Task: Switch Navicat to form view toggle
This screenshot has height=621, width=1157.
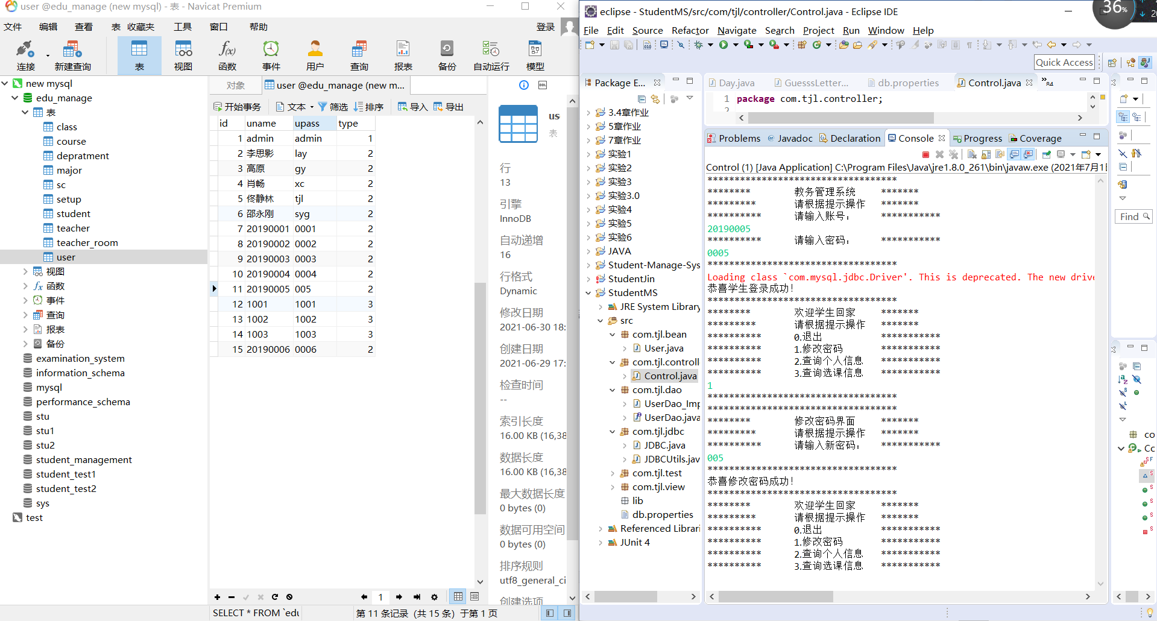Action: coord(474,596)
